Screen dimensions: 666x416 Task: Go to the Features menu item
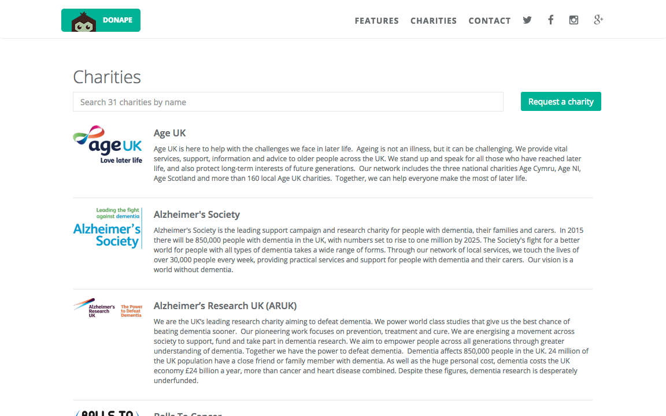[377, 20]
